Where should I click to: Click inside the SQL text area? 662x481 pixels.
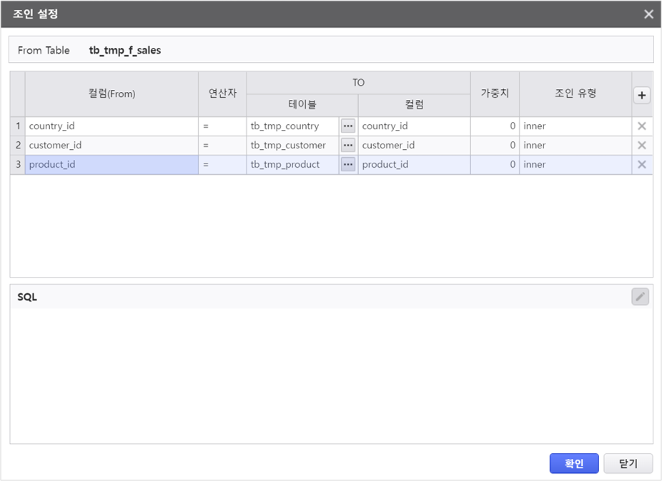click(332, 375)
